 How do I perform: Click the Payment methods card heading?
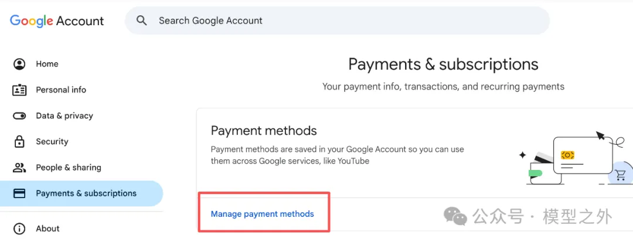tap(264, 131)
